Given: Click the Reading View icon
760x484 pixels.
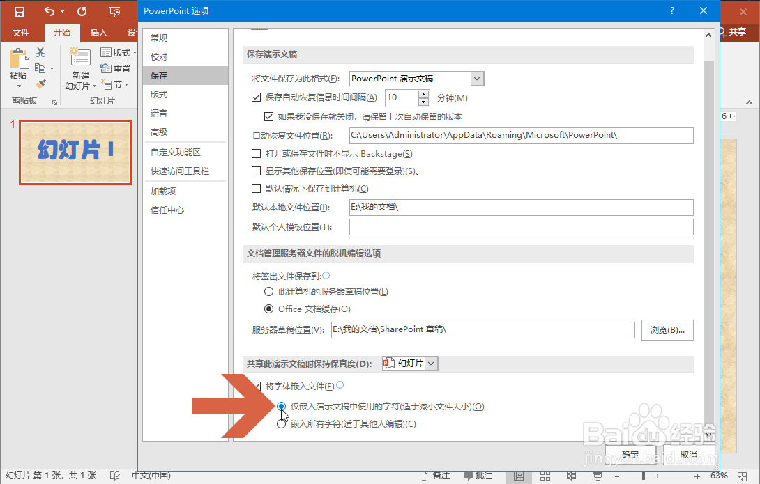Looking at the screenshot, I should (x=570, y=476).
